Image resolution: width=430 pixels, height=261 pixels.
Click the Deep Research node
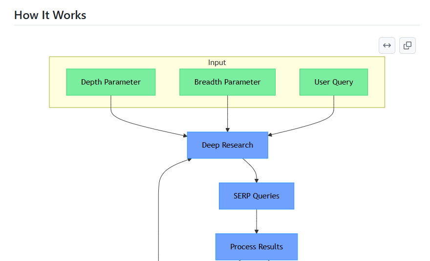(227, 145)
